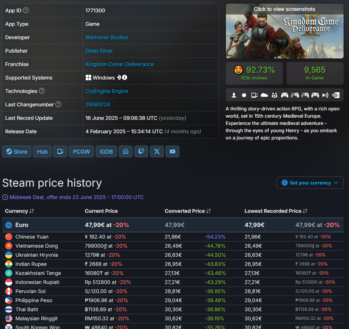
Task: Sort table by Lowest Recorded Price column
Action: click(276, 211)
